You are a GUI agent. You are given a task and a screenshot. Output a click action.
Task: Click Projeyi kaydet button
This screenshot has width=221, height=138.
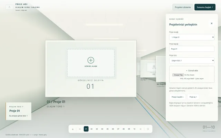pos(177,97)
